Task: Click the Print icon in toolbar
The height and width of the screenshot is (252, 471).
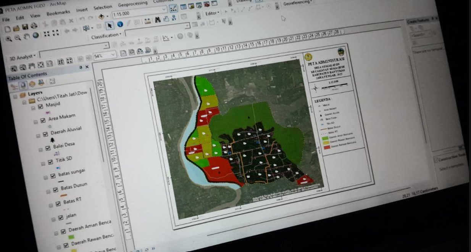Action: 34,26
